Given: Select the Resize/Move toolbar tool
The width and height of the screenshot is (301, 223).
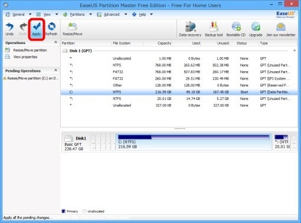Looking at the screenshot, I should (73, 29).
